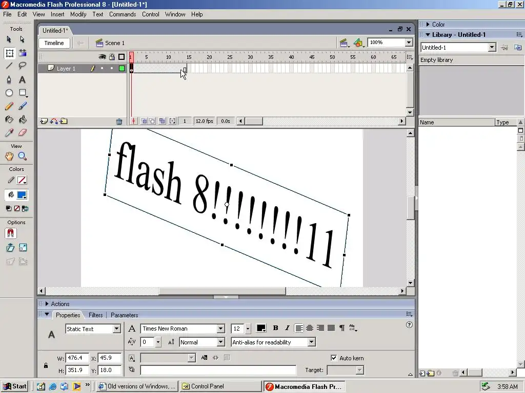Open the toolbar fill color swatch
The image size is (525, 393).
click(22, 195)
